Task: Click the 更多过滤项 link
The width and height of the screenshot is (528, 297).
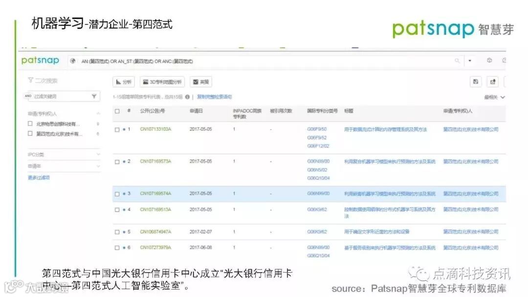Action: pyautogui.click(x=39, y=178)
